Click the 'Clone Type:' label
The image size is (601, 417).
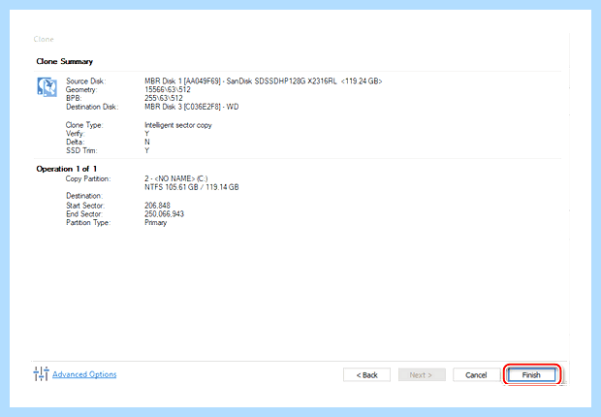click(84, 125)
